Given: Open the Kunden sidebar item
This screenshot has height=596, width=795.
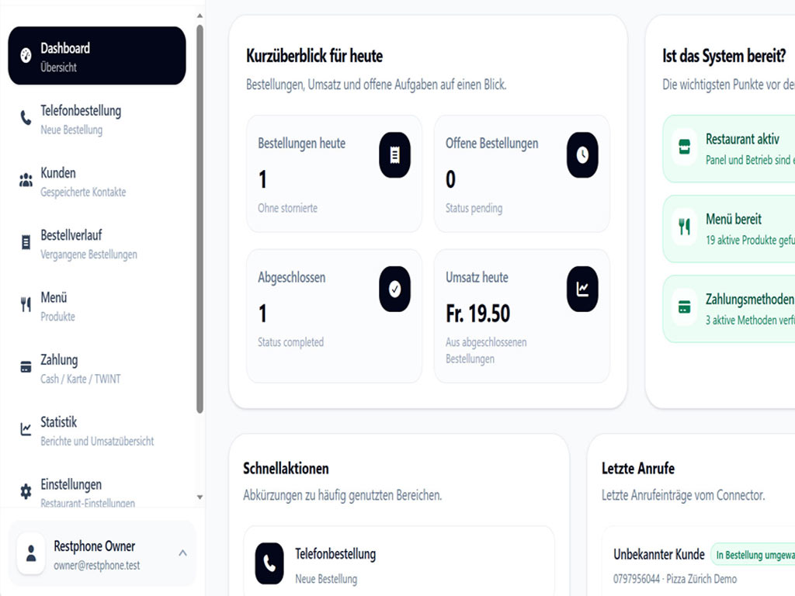Looking at the screenshot, I should pos(97,182).
